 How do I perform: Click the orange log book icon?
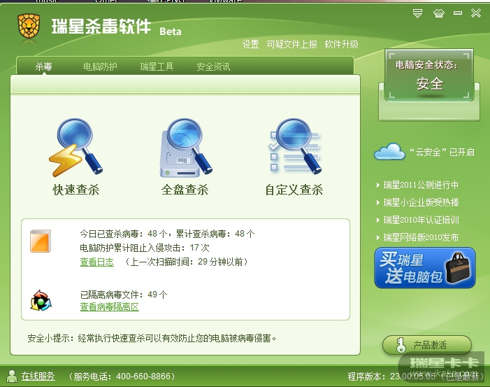click(x=41, y=241)
